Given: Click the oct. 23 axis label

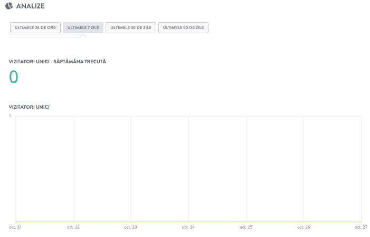Looking at the screenshot, I should [130, 227].
